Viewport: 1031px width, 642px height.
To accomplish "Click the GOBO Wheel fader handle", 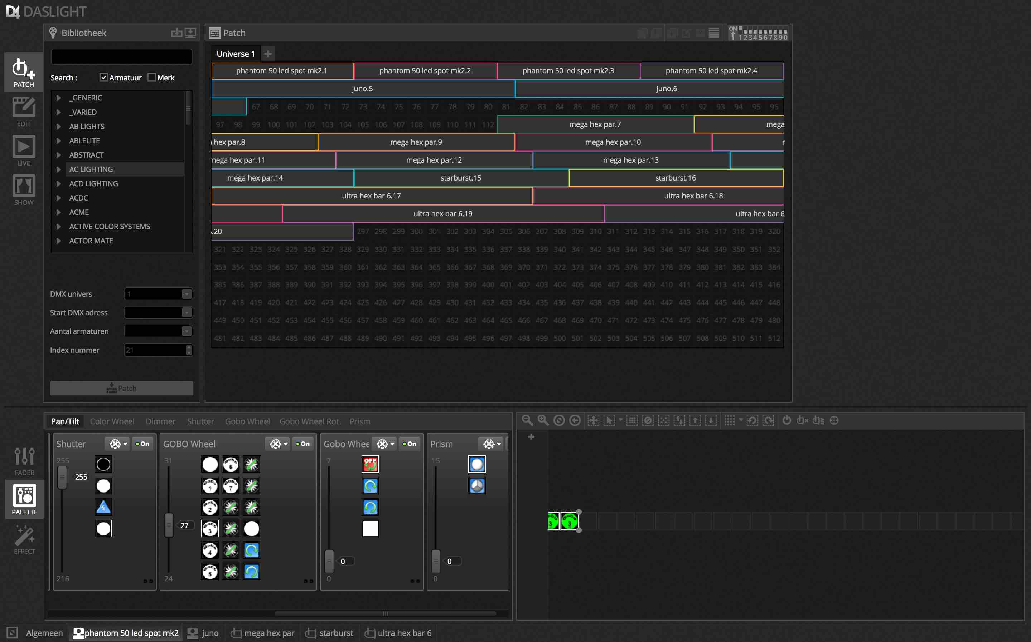I will point(169,525).
